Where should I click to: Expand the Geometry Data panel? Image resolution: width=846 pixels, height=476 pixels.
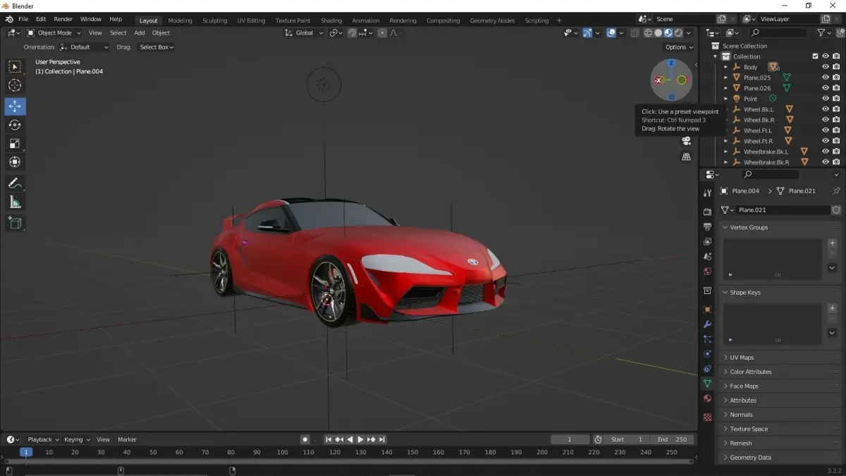coord(780,458)
